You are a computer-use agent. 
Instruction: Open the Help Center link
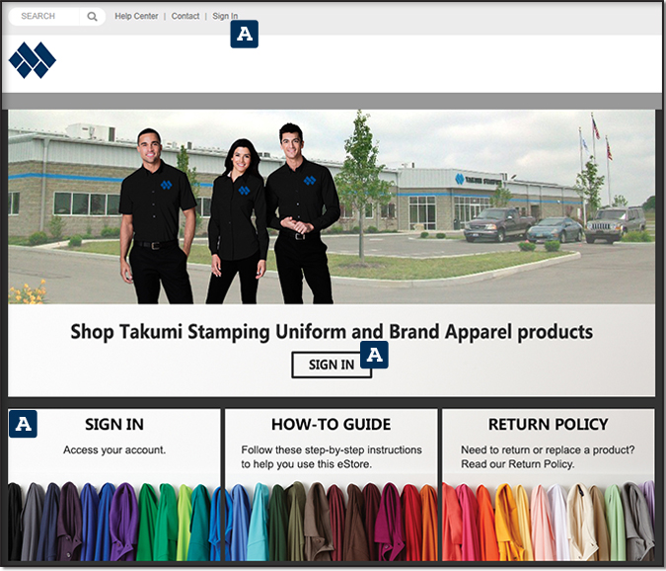136,16
